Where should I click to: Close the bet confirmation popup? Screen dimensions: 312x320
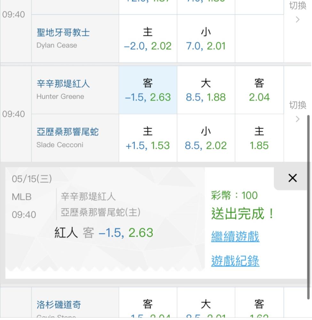tap(292, 178)
